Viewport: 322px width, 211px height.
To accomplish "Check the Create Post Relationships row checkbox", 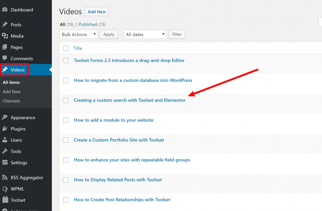I will 66,200.
